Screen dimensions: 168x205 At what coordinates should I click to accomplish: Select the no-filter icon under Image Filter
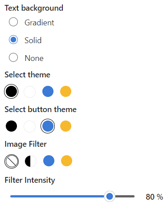pyautogui.click(x=12, y=161)
